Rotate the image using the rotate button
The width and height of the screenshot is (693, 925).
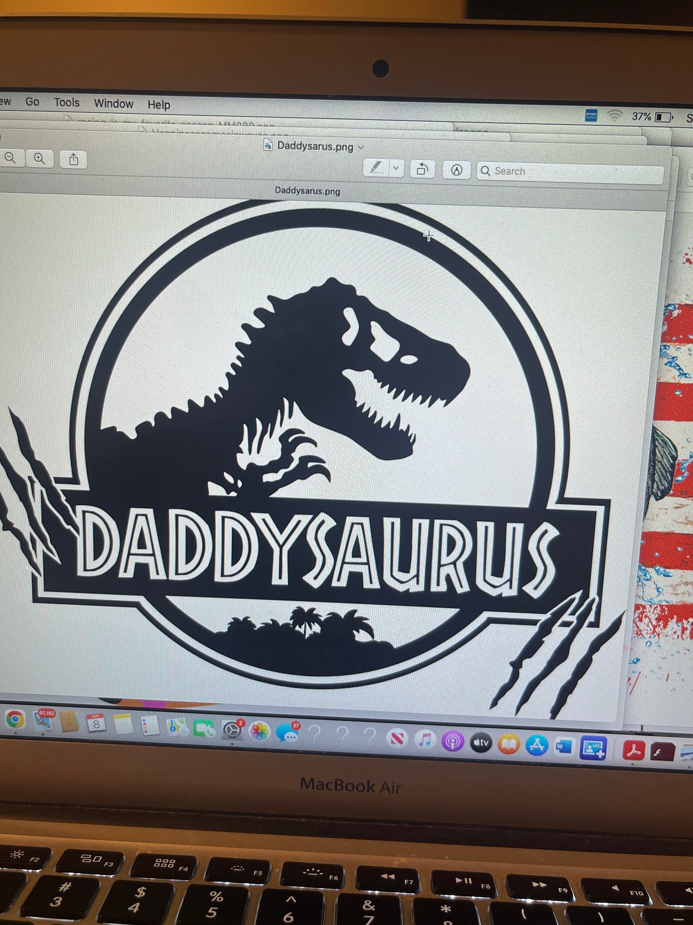tap(422, 169)
